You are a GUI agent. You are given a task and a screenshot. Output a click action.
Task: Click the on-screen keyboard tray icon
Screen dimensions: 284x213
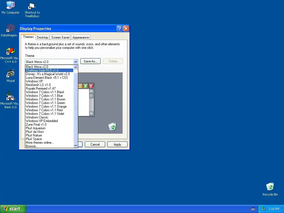(253, 209)
